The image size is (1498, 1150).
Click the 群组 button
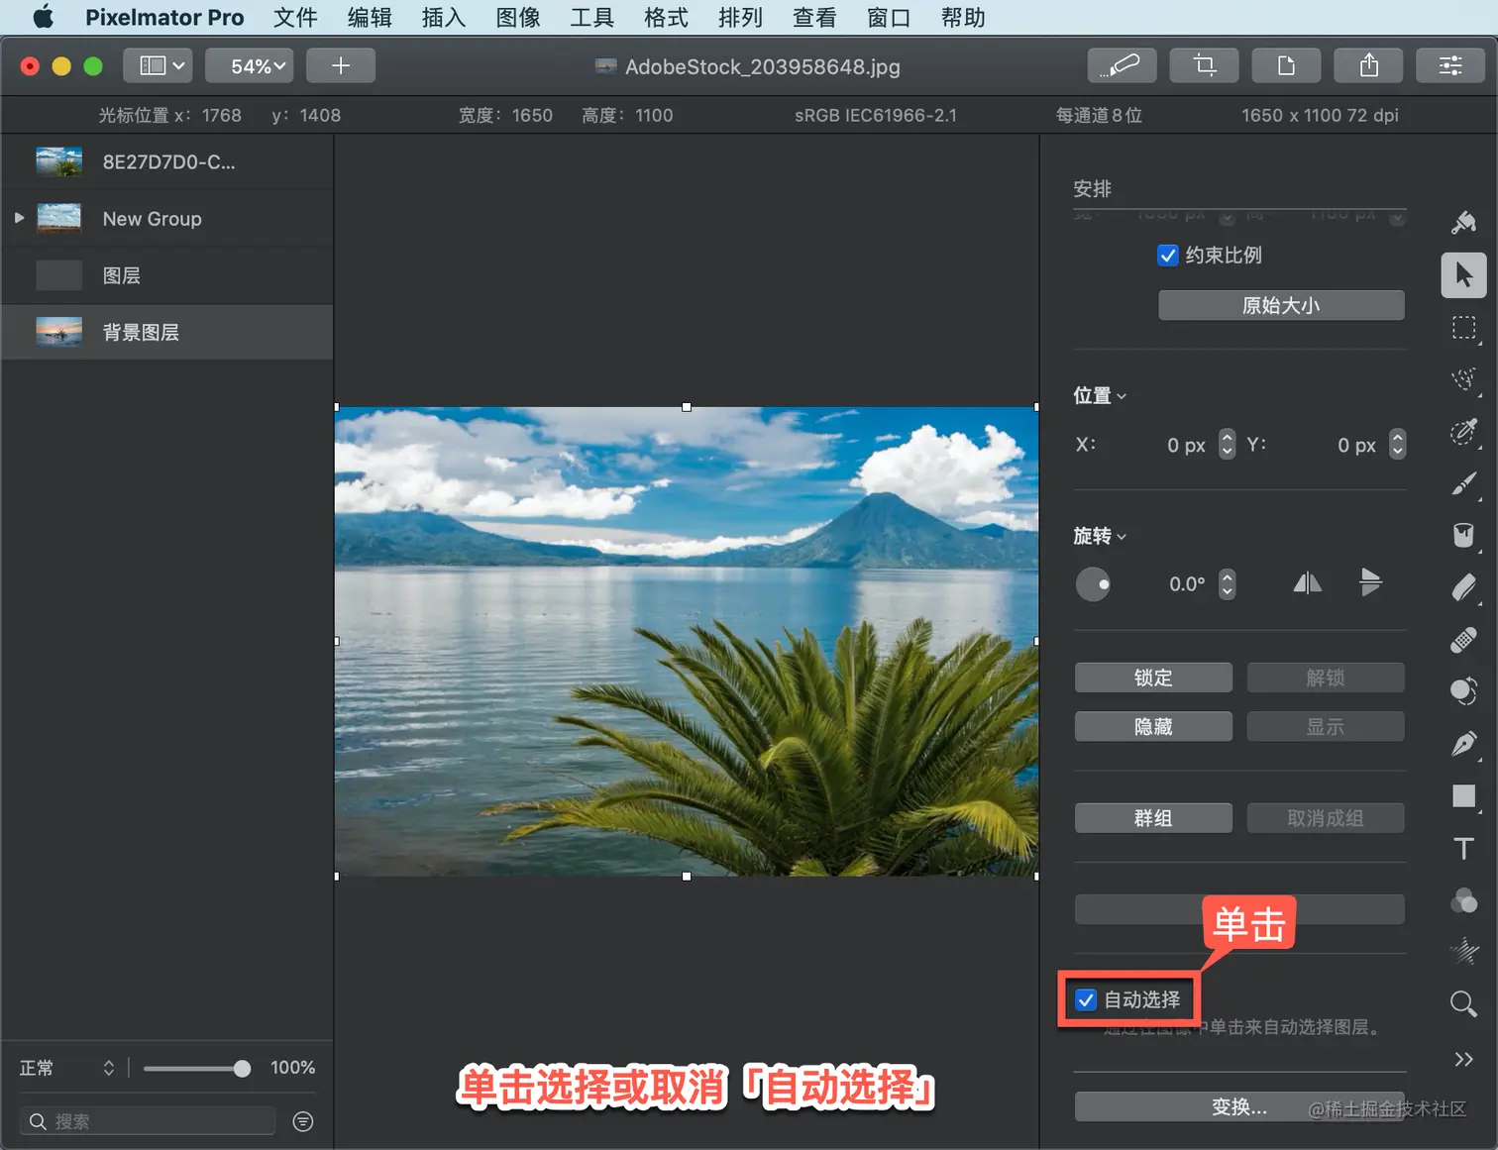coord(1153,818)
